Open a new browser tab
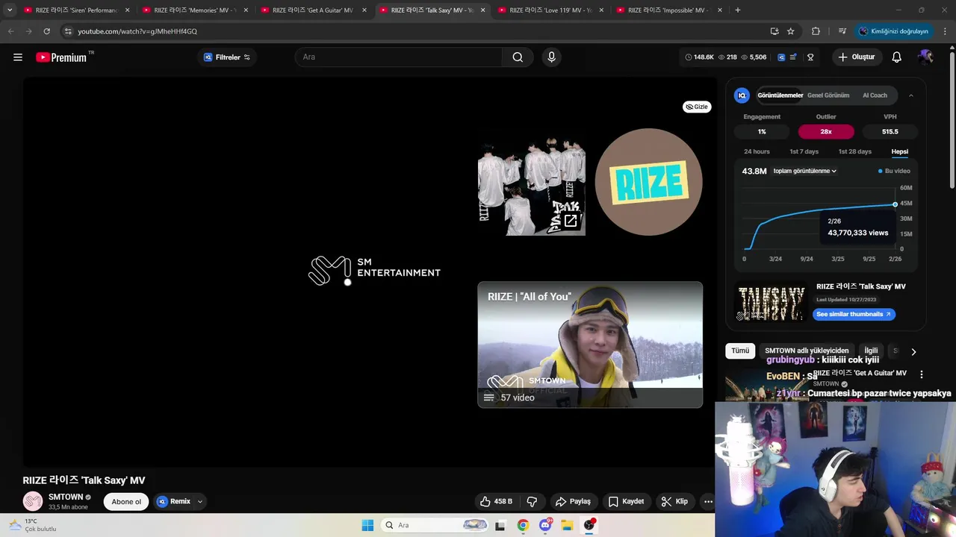The image size is (956, 537). [x=737, y=10]
